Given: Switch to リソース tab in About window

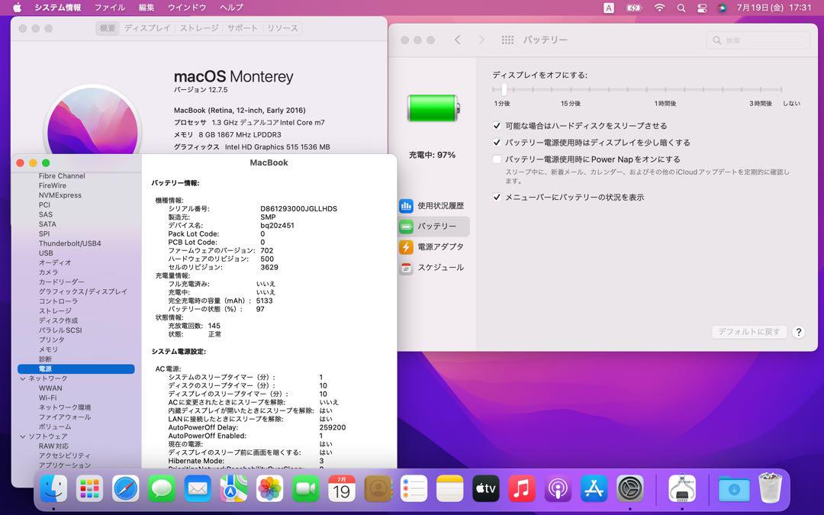Looking at the screenshot, I should (x=282, y=28).
